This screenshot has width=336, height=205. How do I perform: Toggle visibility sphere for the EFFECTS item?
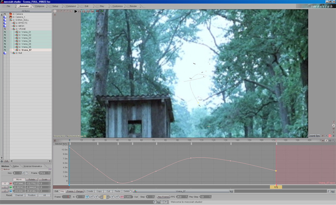[x=5, y=23]
